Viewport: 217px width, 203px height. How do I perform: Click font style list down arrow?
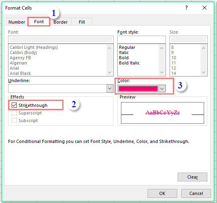pos(162,72)
